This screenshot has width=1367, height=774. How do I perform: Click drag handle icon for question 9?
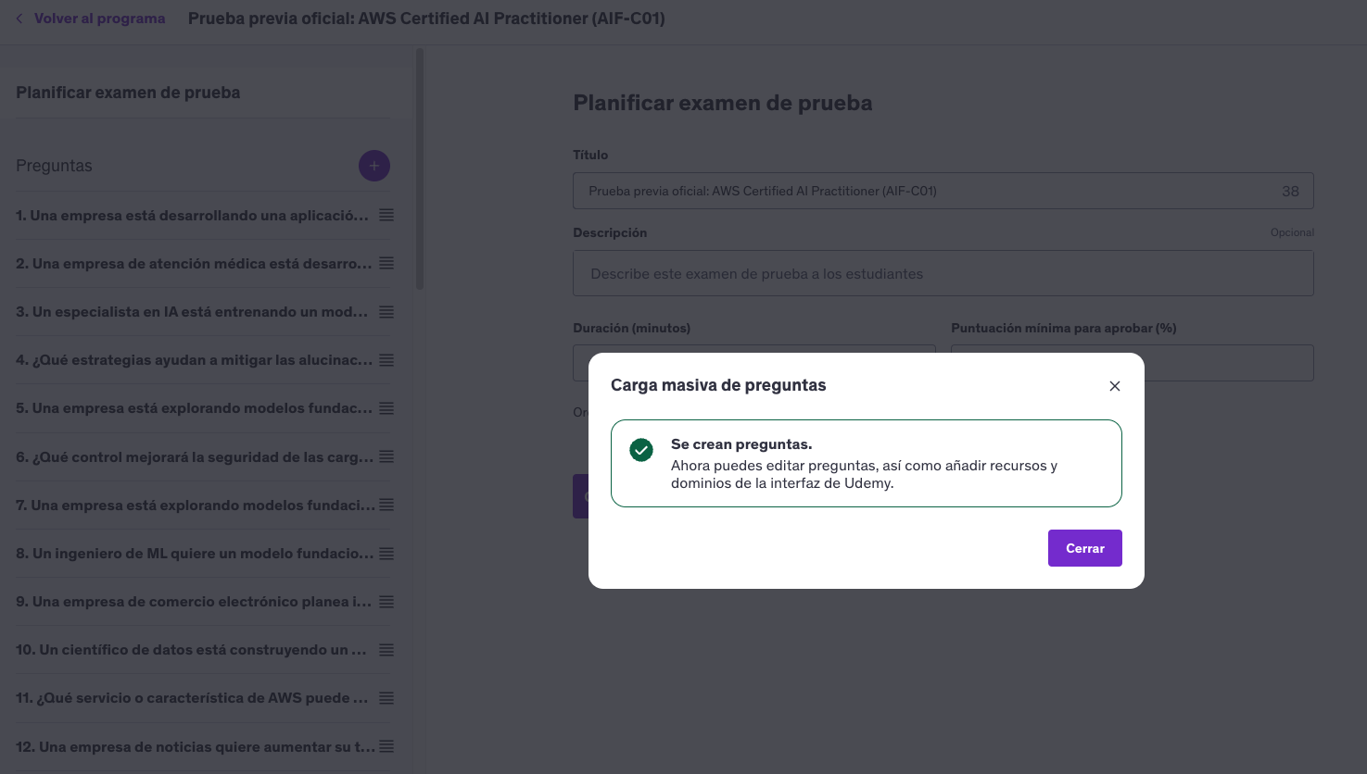click(386, 602)
